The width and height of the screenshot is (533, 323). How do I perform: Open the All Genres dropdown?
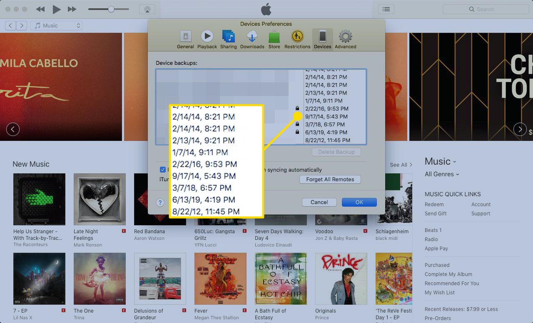442,174
